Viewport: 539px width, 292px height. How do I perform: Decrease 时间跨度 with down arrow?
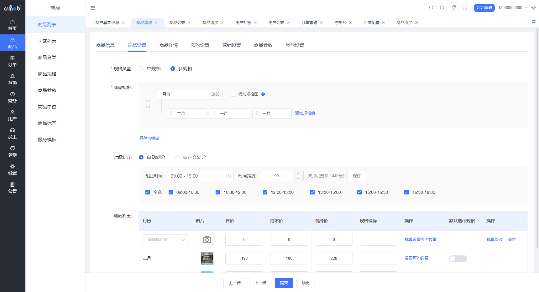(298, 179)
